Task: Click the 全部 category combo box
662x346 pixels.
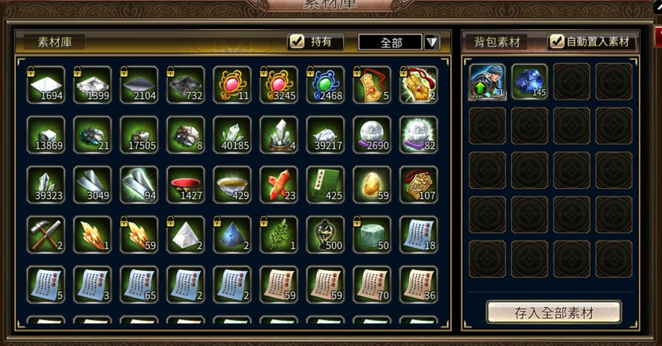Action: [x=390, y=42]
